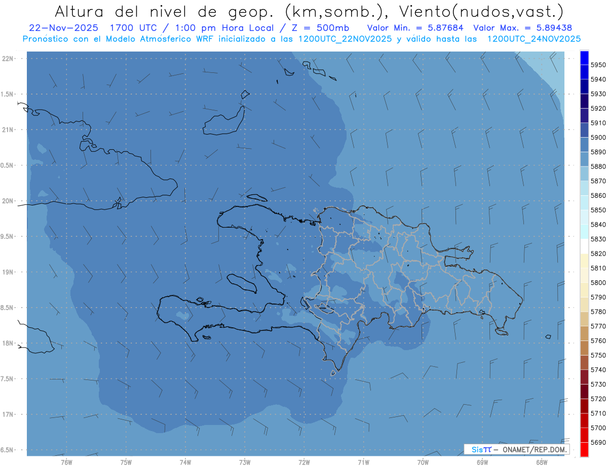The width and height of the screenshot is (608, 469).
Task: Click the '5950' colorbar label
Action: [x=598, y=65]
